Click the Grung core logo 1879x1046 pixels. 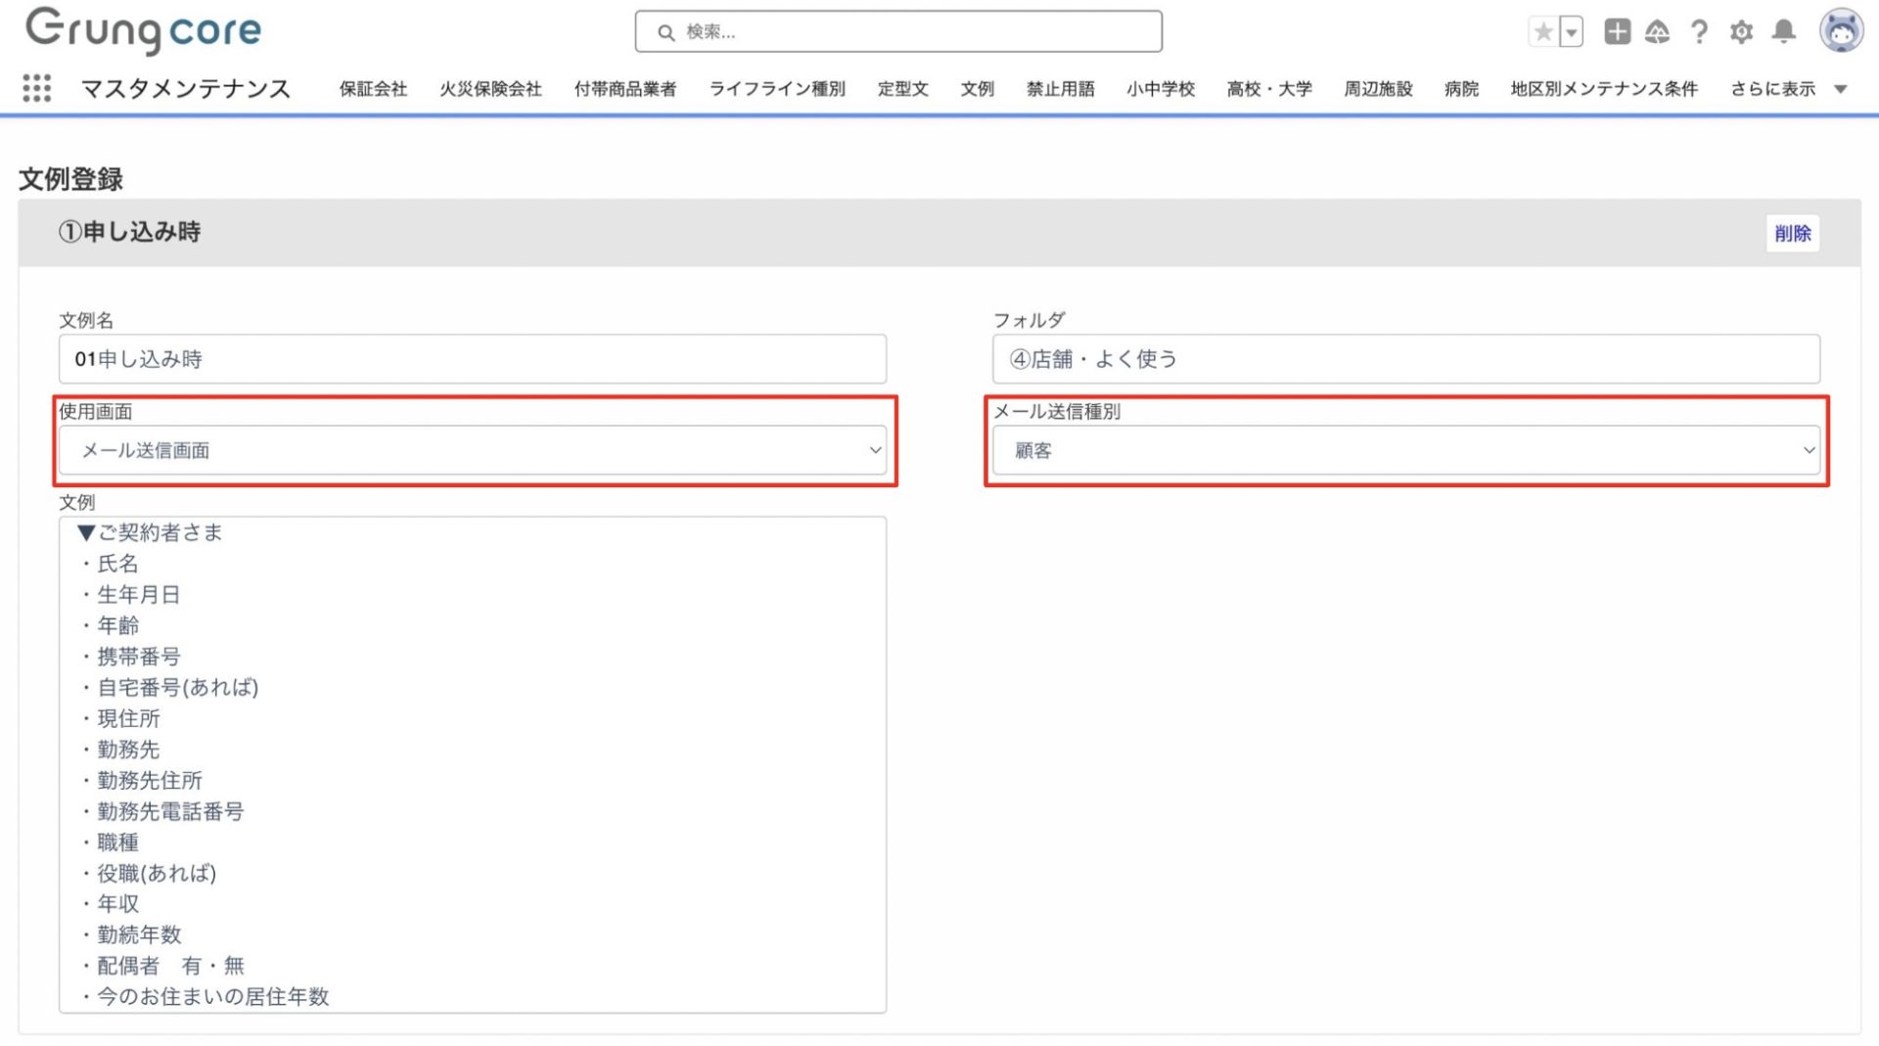tap(143, 30)
